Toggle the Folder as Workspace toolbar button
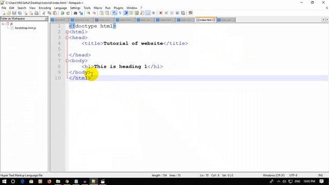This screenshot has height=185, width=329. tap(148, 13)
